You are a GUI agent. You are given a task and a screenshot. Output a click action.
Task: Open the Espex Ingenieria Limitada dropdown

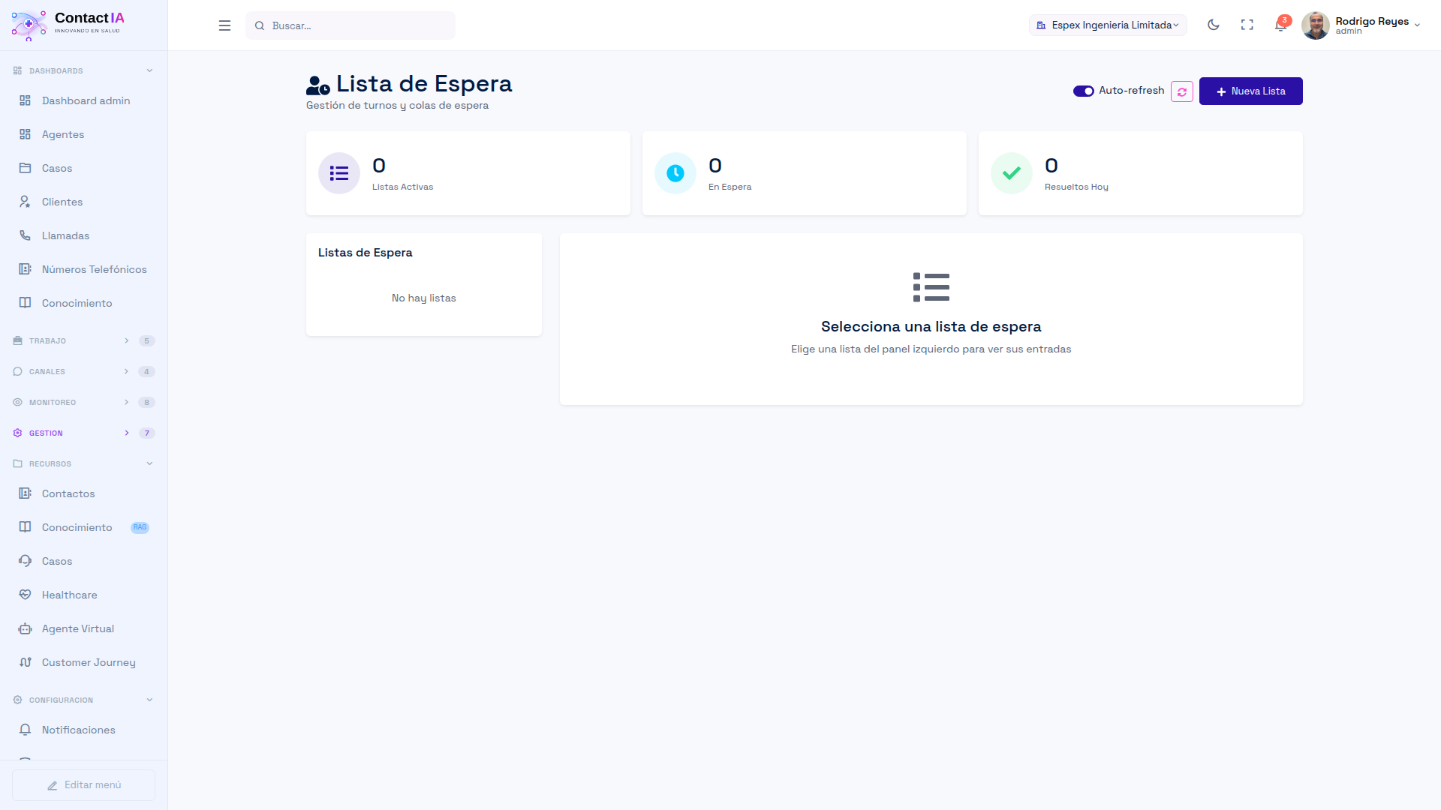tap(1108, 25)
